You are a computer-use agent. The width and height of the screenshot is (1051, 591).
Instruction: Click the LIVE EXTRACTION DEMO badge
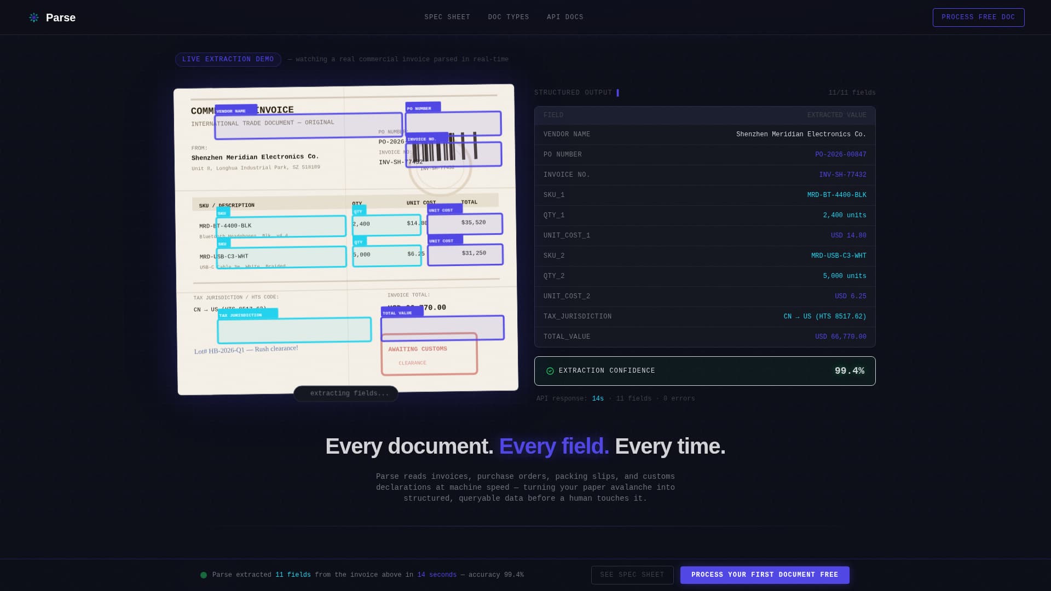[228, 60]
